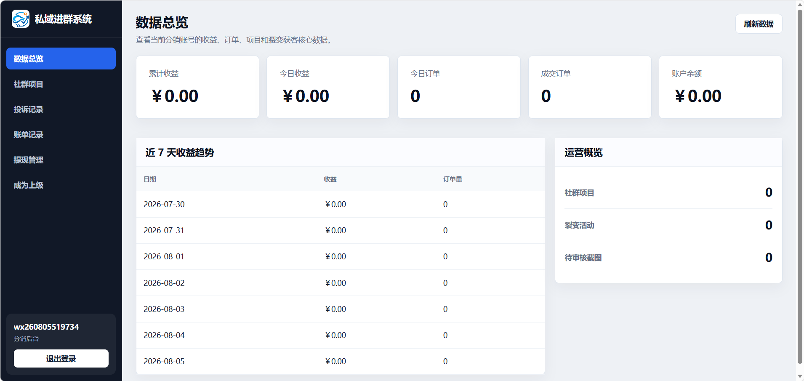
Task: Select the 累计收益 card
Action: [197, 87]
